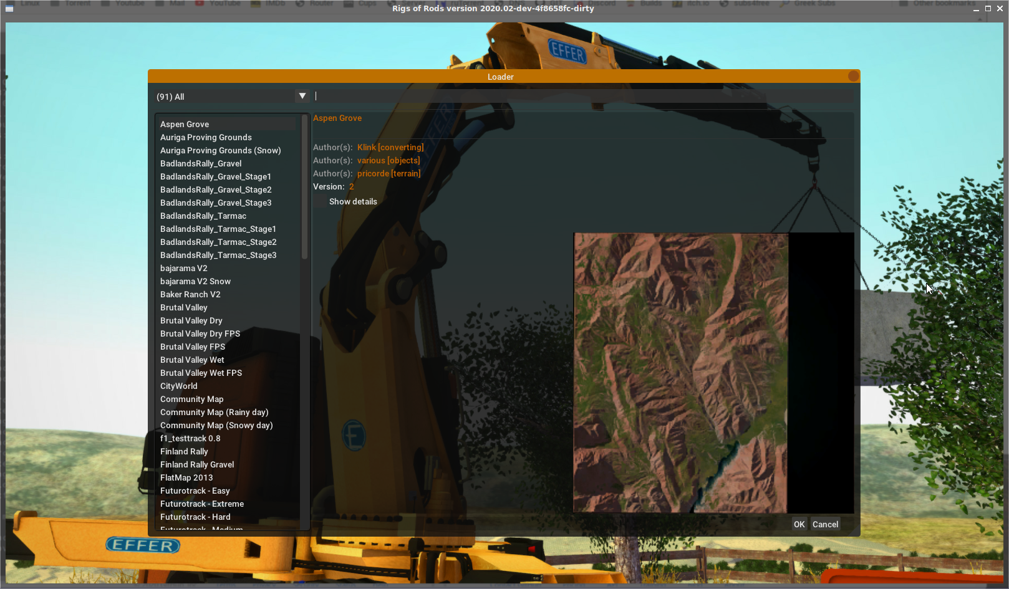Screen dimensions: 1009x589
Task: Click author name pricorde [terrain]
Action: click(x=389, y=173)
